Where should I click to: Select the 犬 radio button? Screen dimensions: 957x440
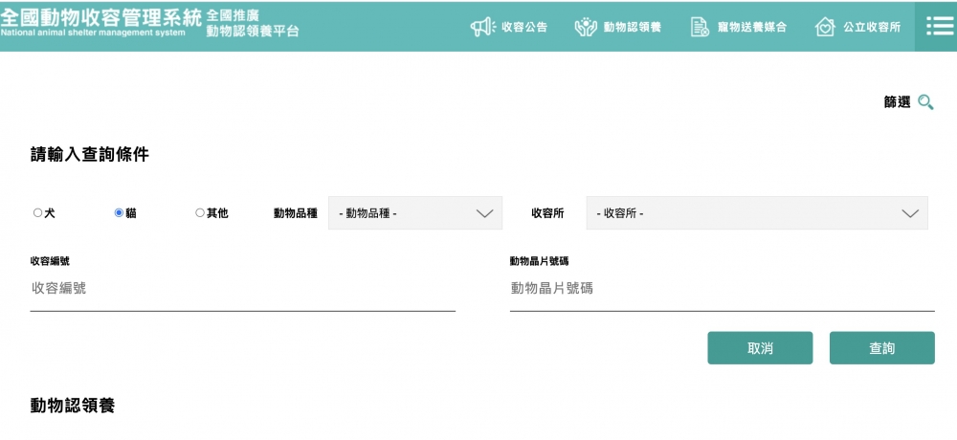[38, 213]
